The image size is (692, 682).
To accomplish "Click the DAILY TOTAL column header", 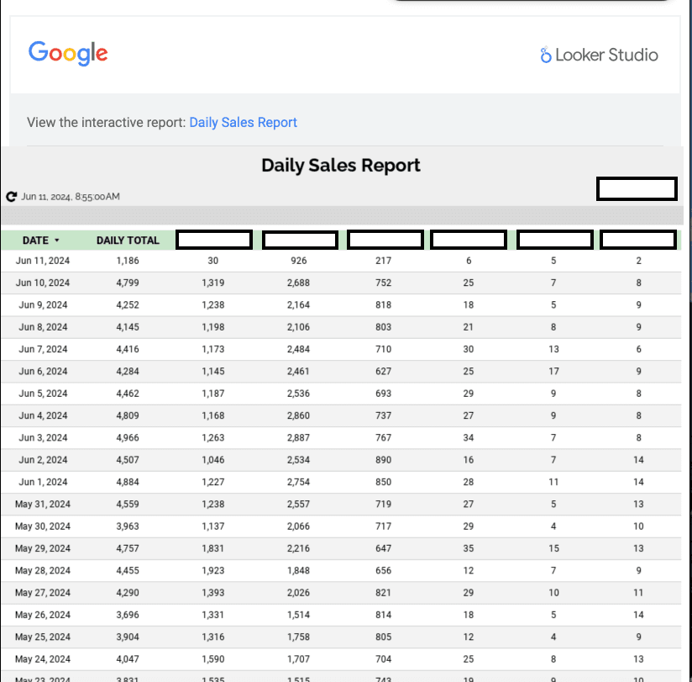I will 128,241.
